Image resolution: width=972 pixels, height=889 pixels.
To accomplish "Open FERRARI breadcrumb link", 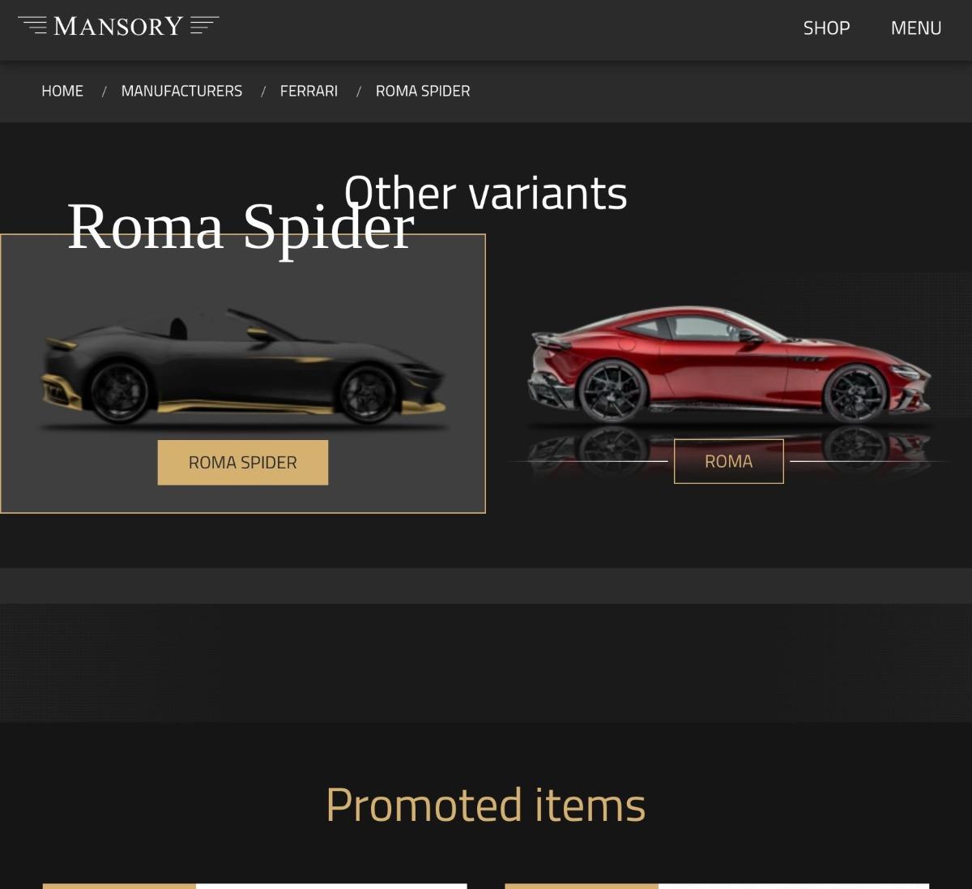I will 309,92.
